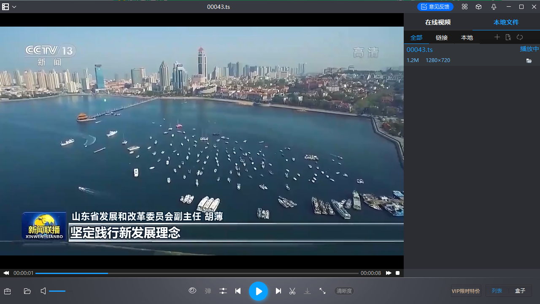
Task: Switch to the 链接 tab
Action: [442, 37]
